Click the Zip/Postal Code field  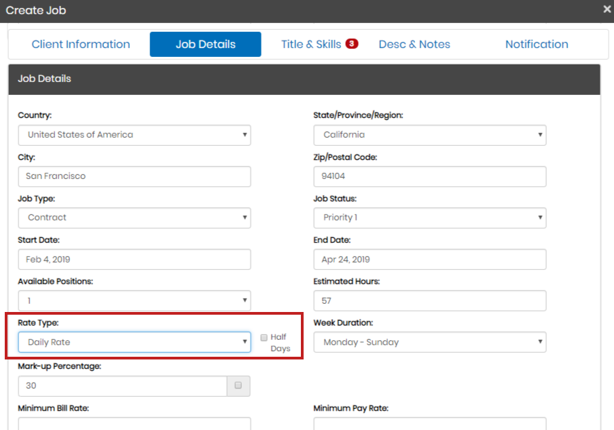429,176
